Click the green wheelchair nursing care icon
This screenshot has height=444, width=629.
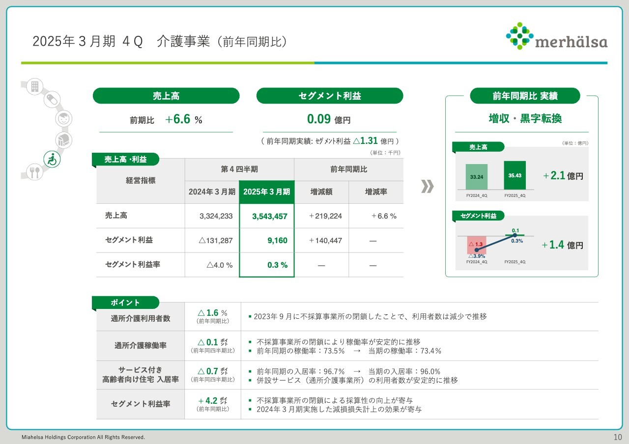coord(52,159)
